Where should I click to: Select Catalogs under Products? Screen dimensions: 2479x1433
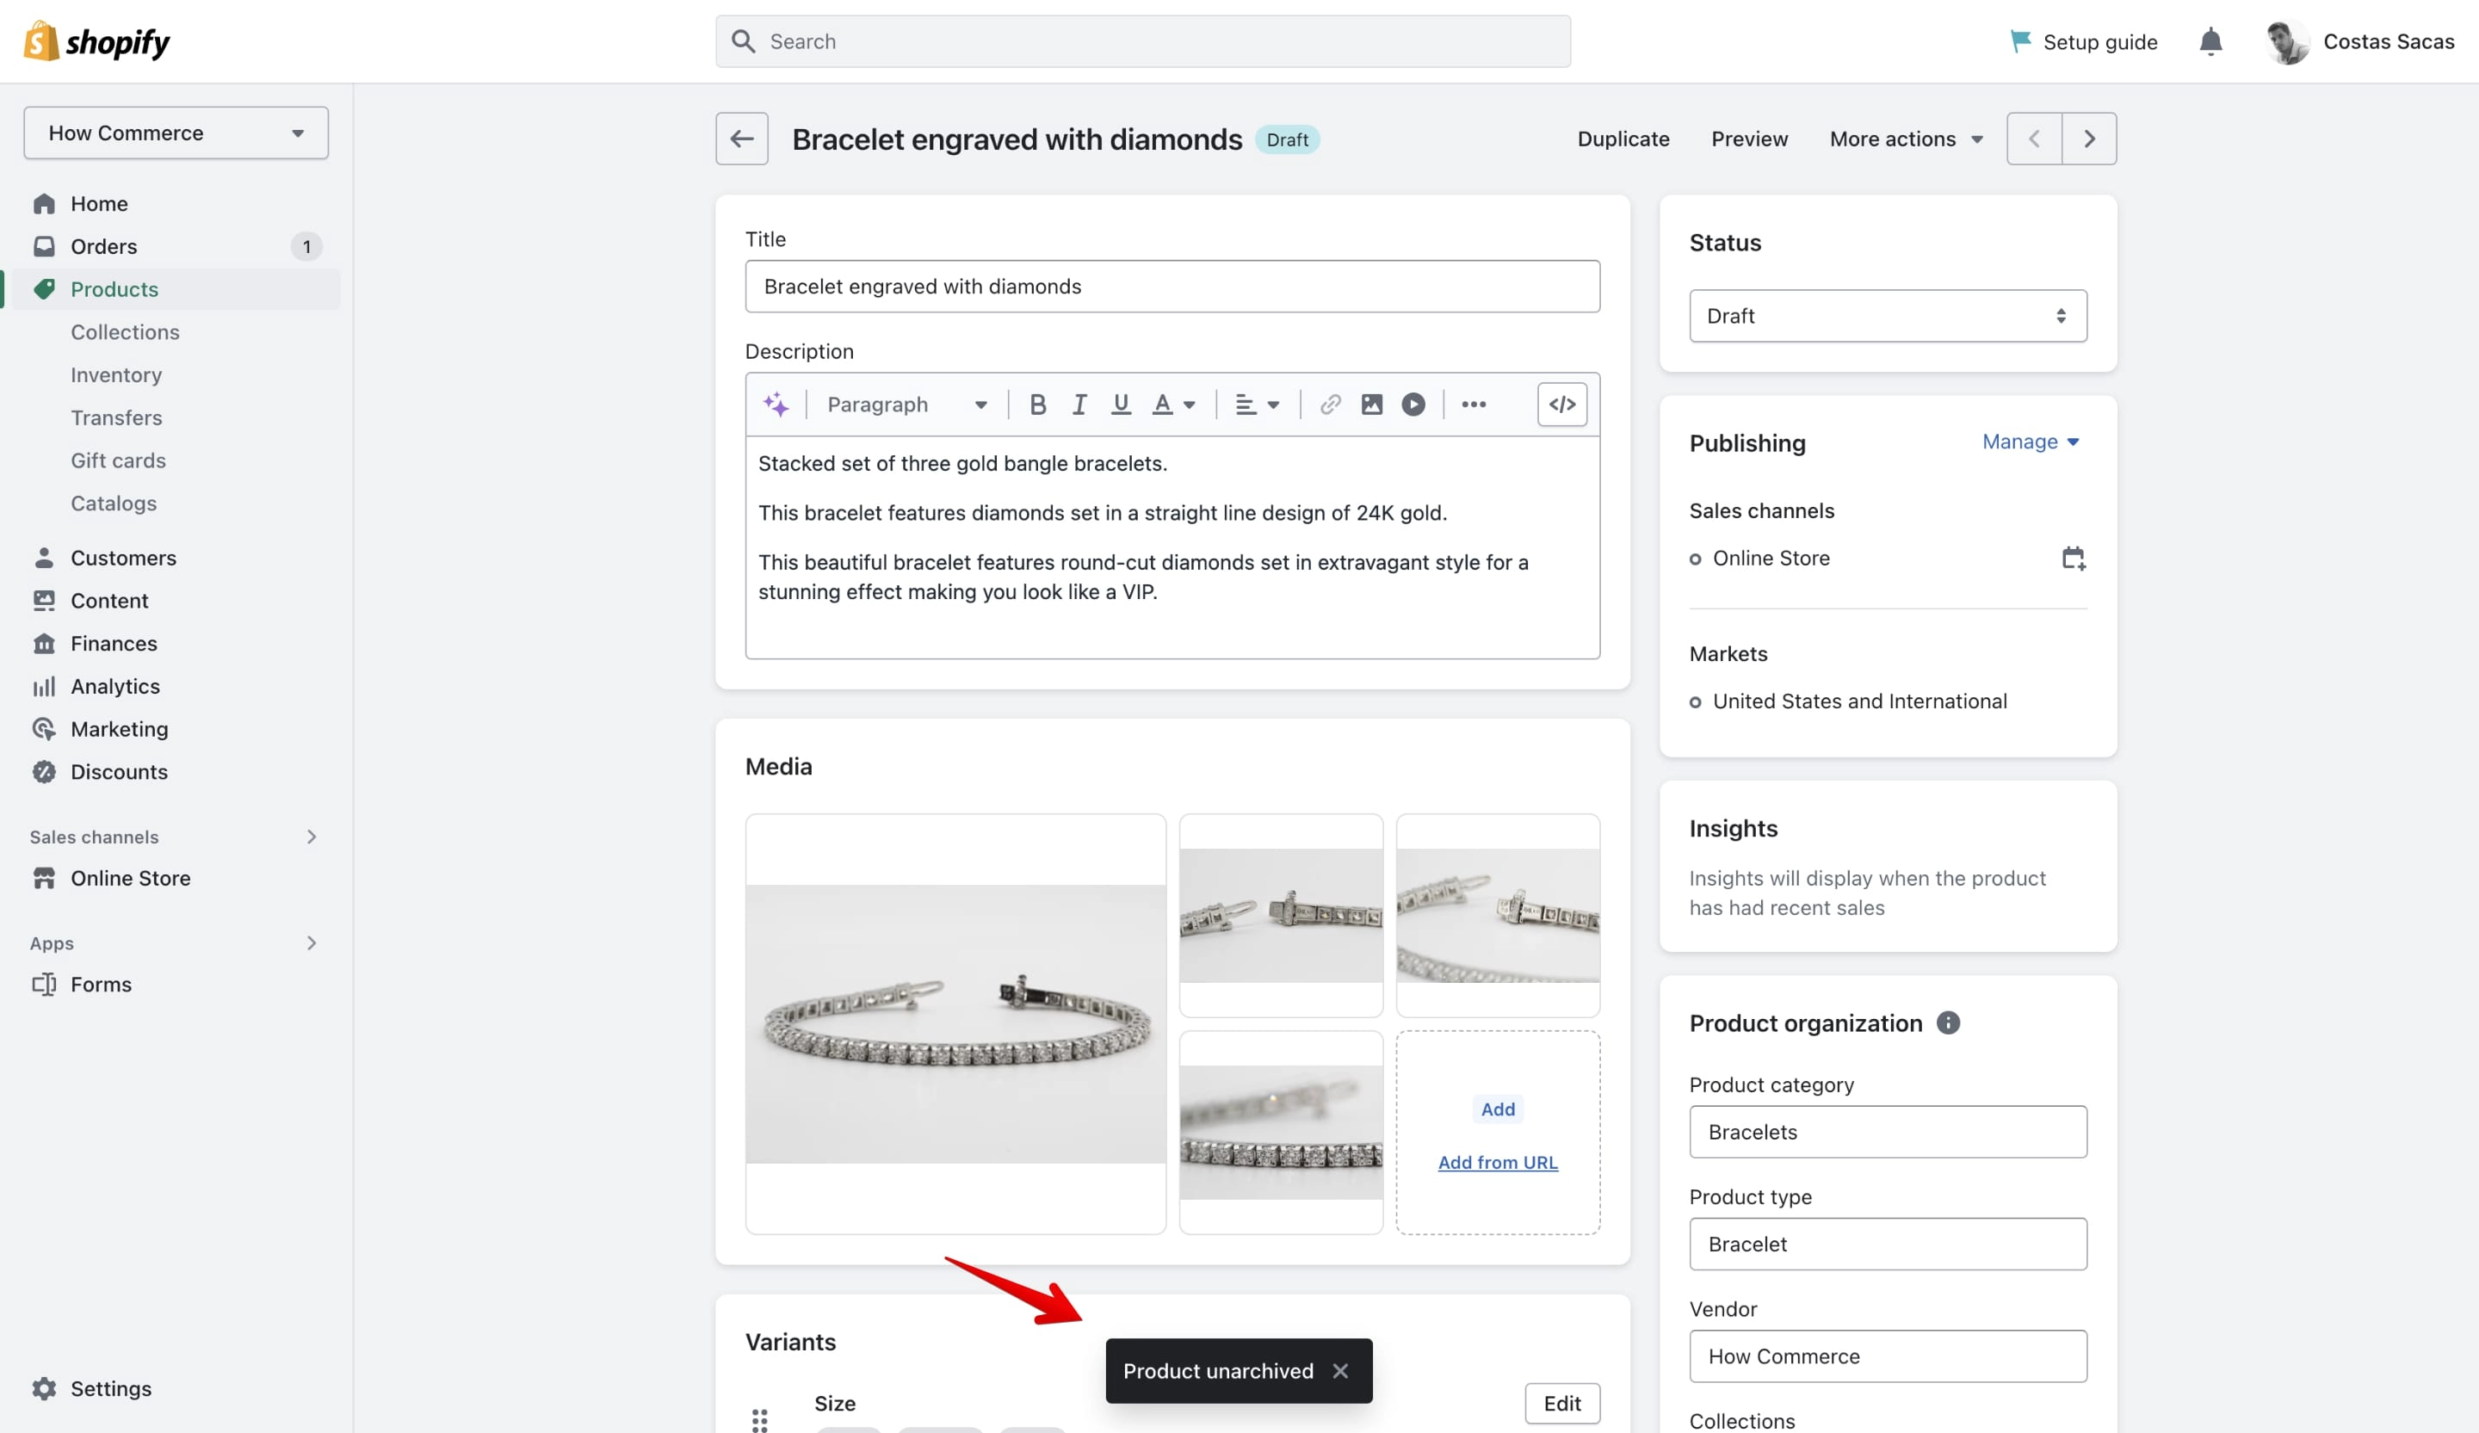pos(113,503)
